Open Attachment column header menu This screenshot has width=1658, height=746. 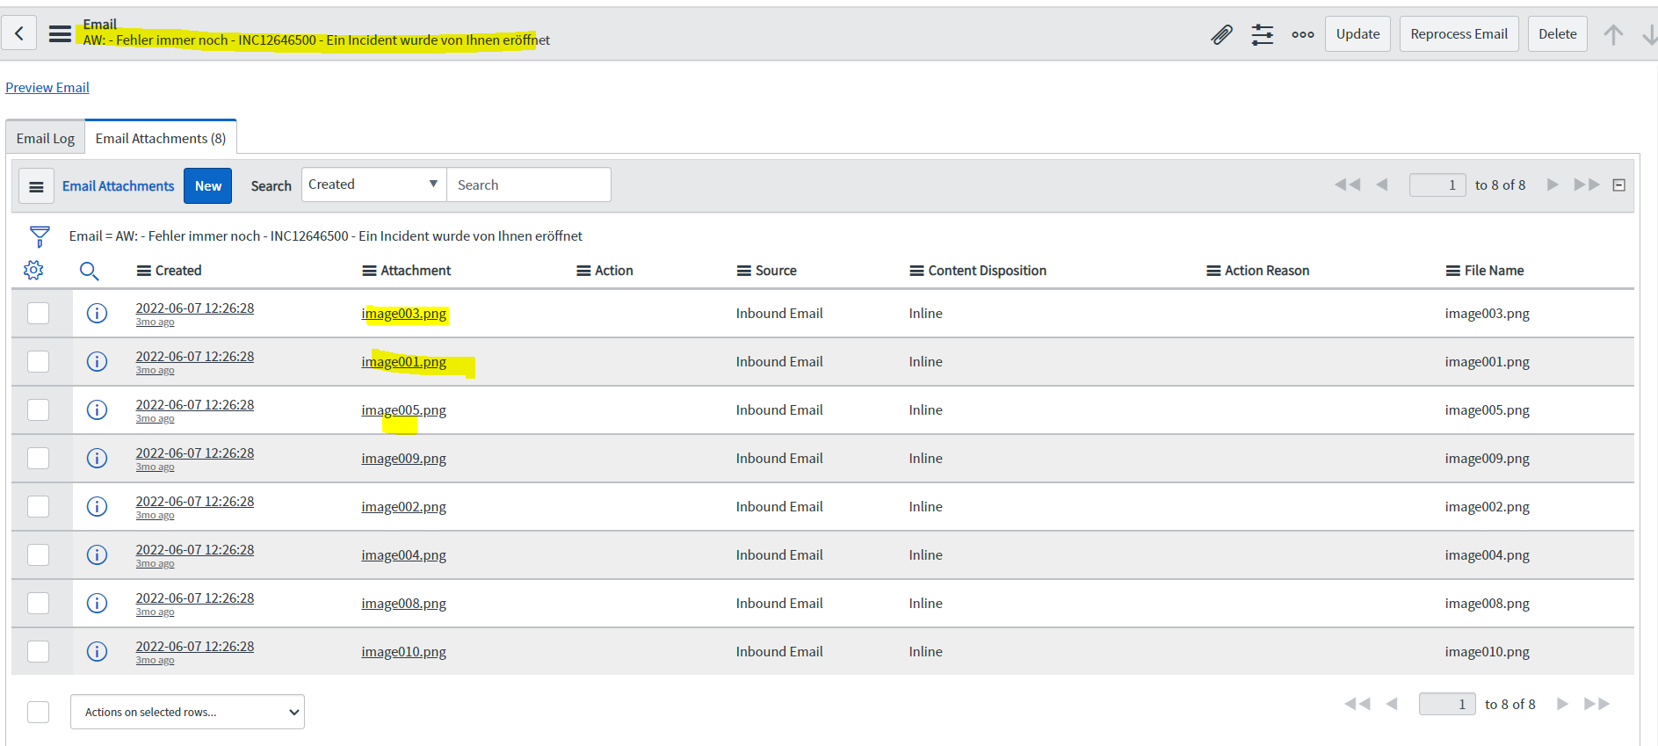(x=369, y=271)
